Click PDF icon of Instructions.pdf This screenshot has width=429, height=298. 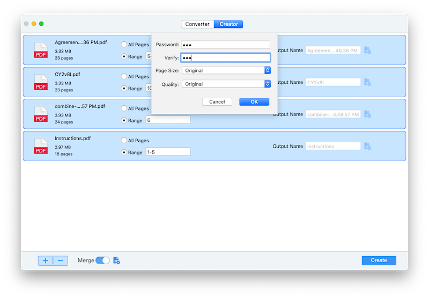(x=41, y=146)
